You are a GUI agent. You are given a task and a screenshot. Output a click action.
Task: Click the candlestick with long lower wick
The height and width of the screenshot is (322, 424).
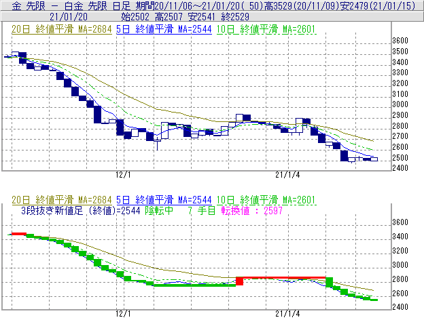coord(158,144)
